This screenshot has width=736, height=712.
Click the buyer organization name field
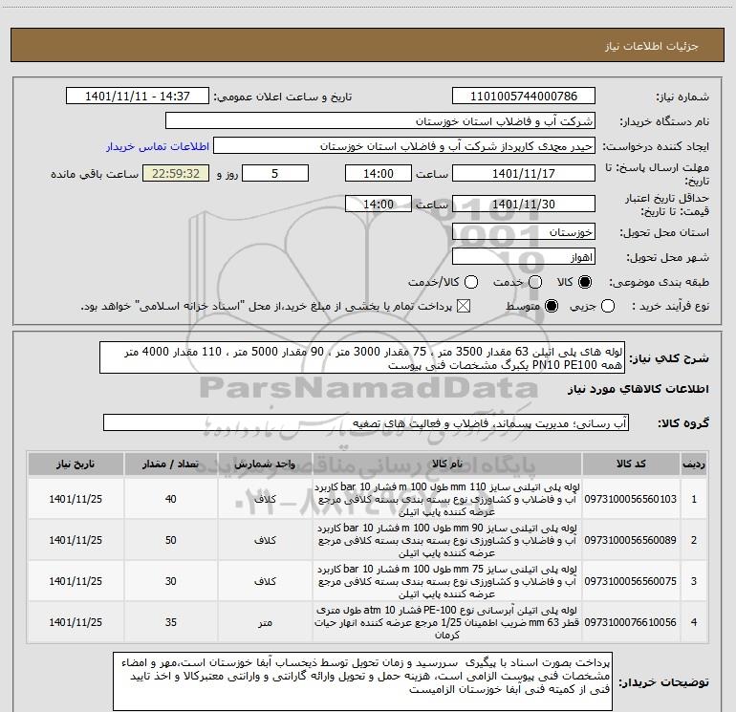[380, 121]
